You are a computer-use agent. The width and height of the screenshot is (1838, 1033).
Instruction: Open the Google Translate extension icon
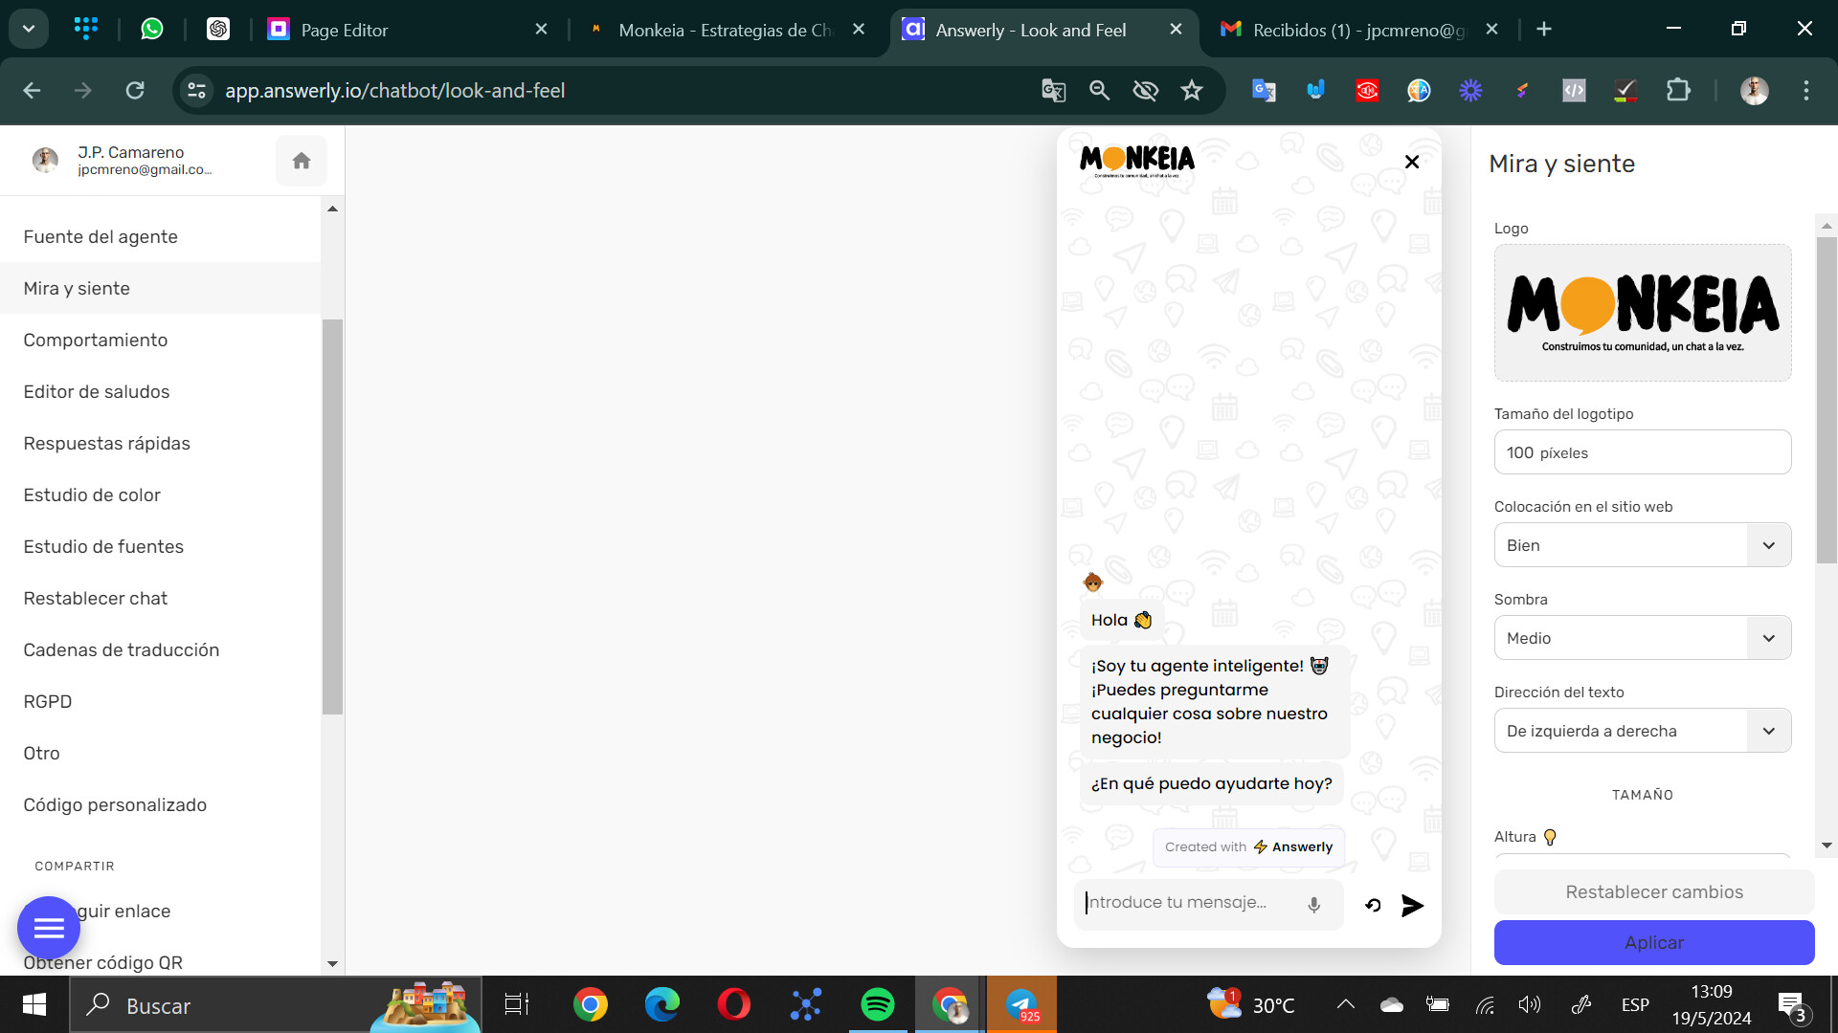coord(1264,91)
